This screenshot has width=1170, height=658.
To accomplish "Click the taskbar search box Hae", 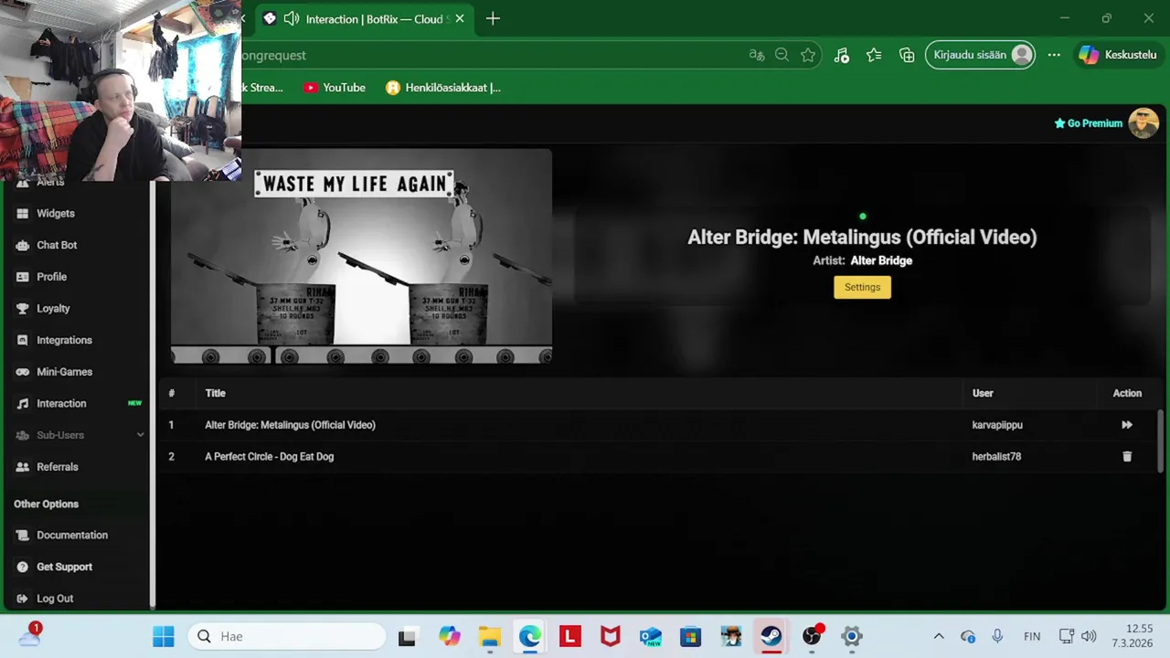I will [x=287, y=636].
